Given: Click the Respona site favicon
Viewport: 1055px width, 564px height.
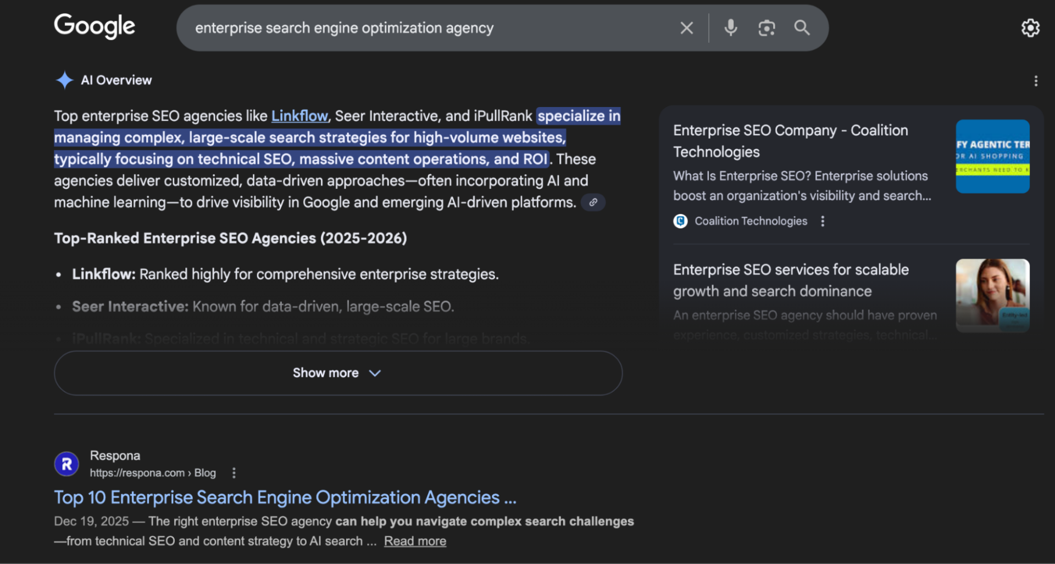Looking at the screenshot, I should coord(66,463).
